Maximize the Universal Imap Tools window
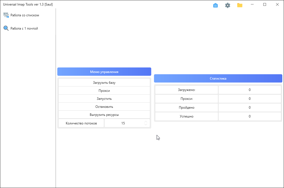Viewport: 284px width, 188px height. tap(265, 4)
